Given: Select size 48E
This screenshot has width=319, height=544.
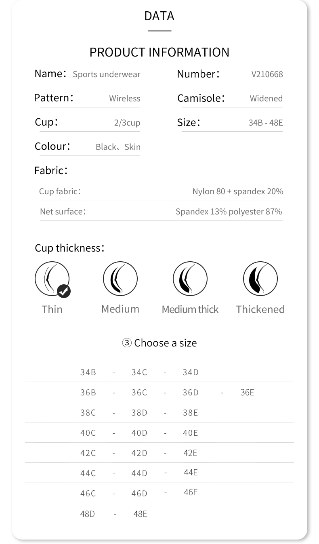Looking at the screenshot, I should pos(140,514).
